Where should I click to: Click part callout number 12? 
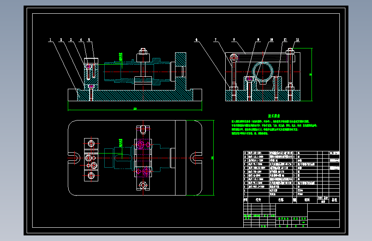coord(297,39)
